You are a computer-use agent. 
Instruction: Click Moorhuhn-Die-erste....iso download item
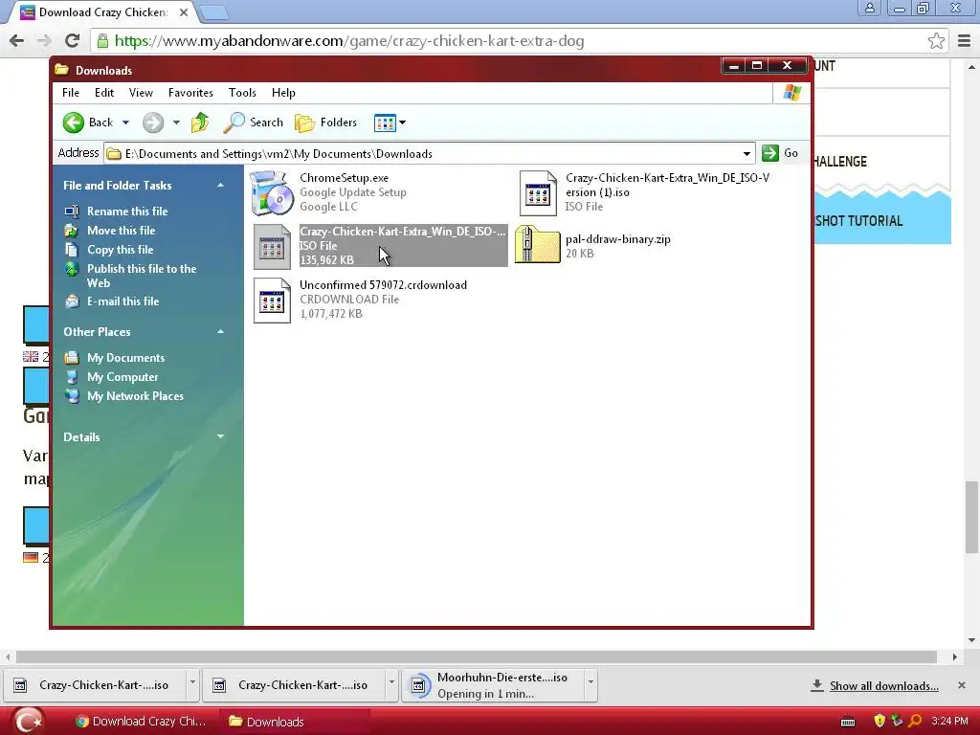(493, 685)
